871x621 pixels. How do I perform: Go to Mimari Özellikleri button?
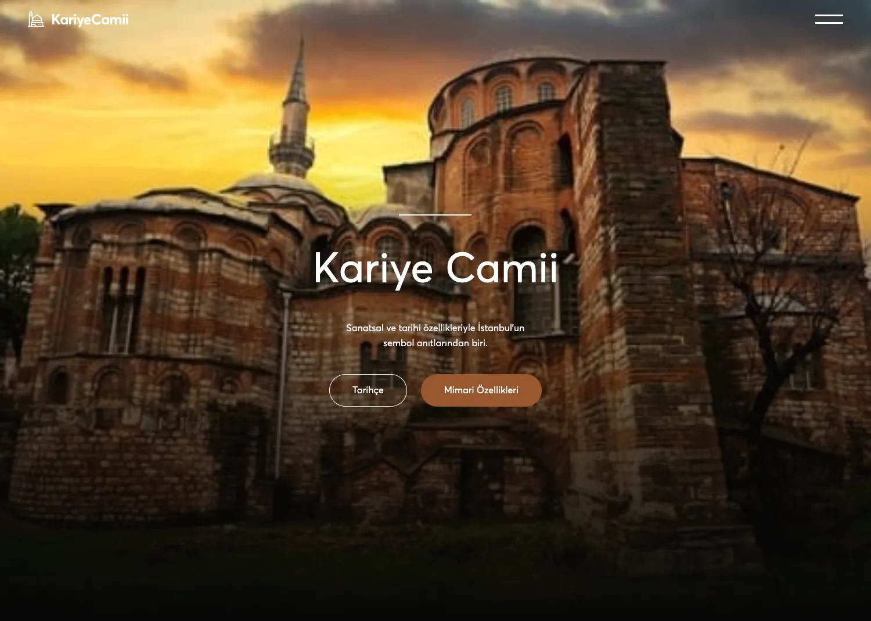tap(481, 390)
